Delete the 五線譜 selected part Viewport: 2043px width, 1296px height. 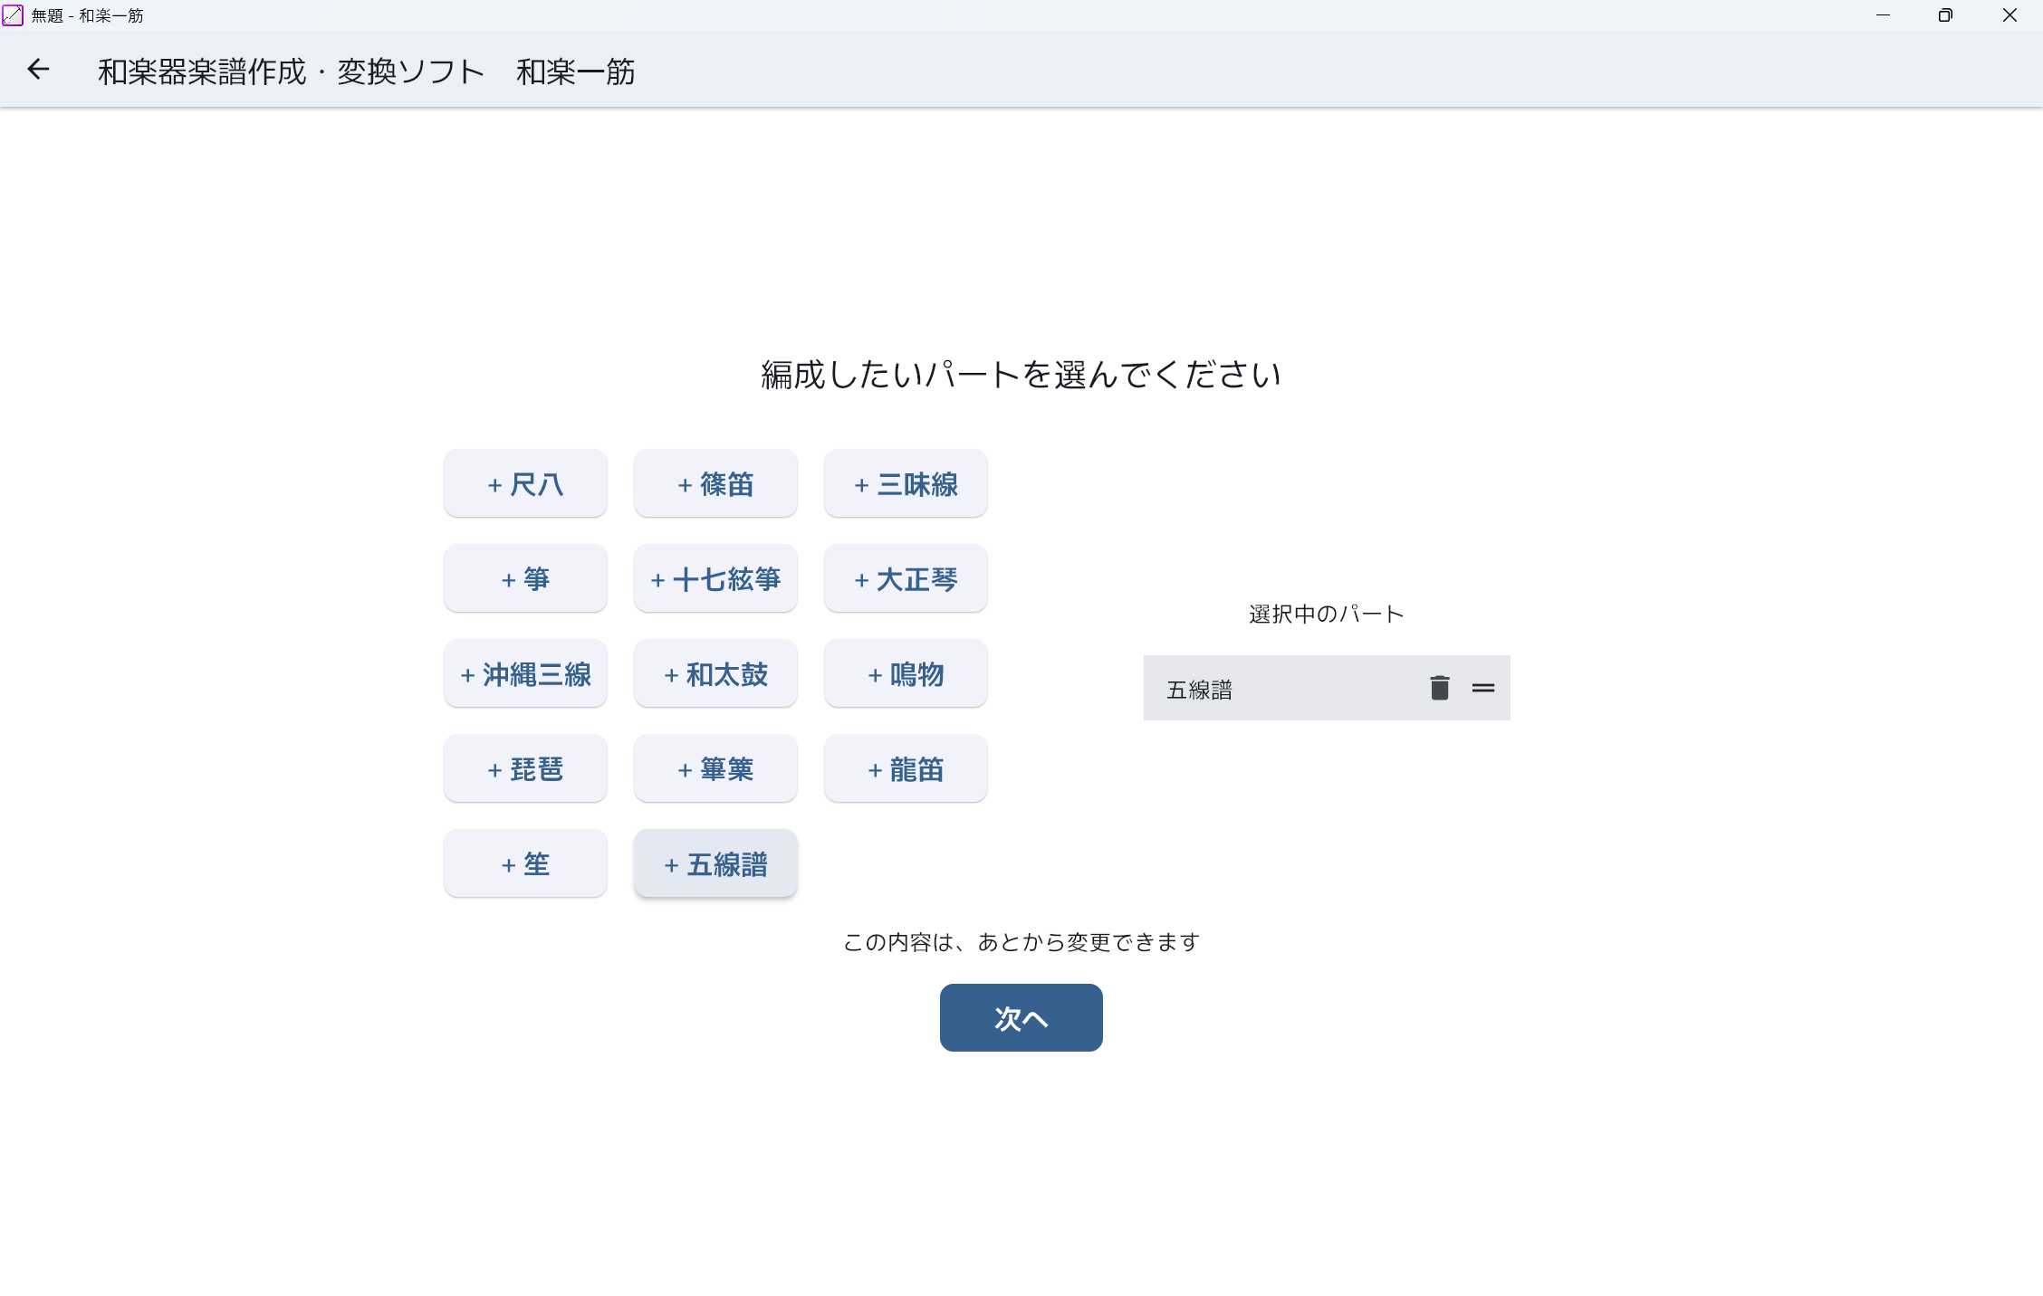[1439, 689]
